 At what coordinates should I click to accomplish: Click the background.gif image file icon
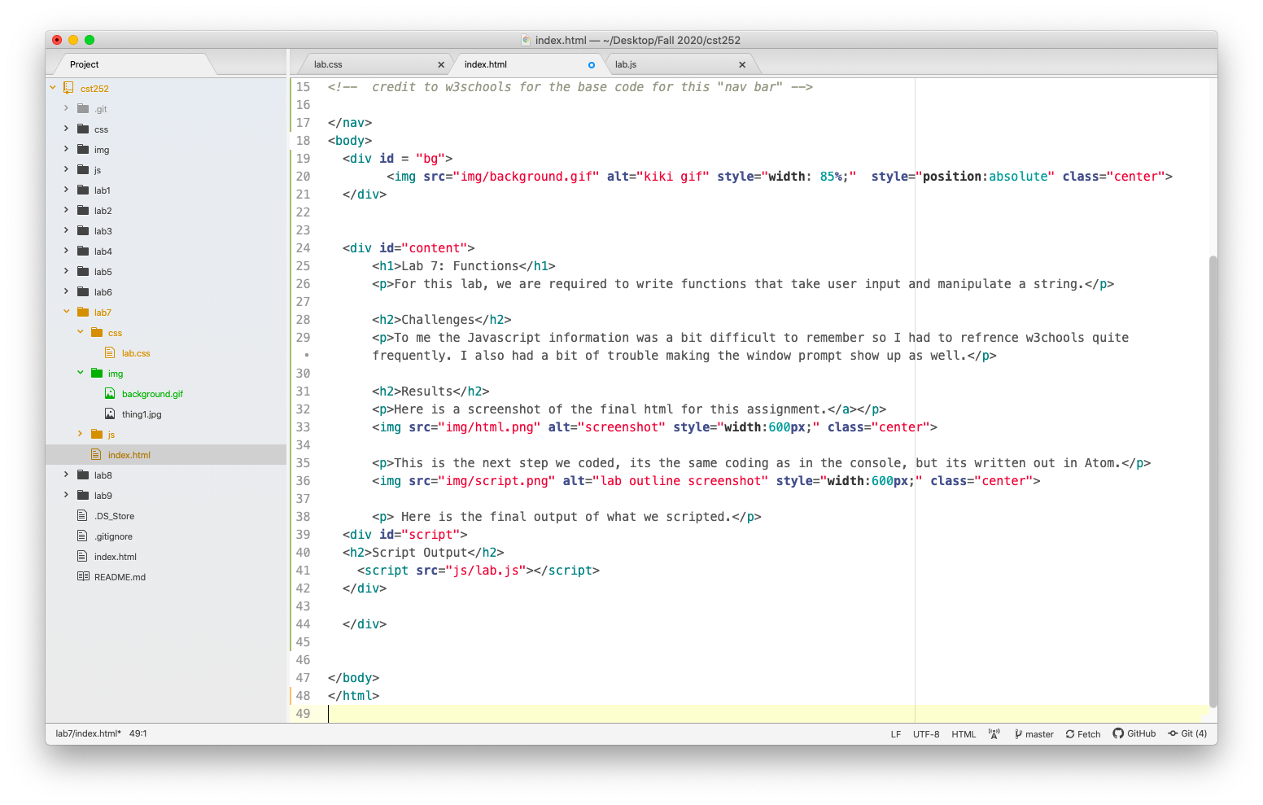coord(110,393)
